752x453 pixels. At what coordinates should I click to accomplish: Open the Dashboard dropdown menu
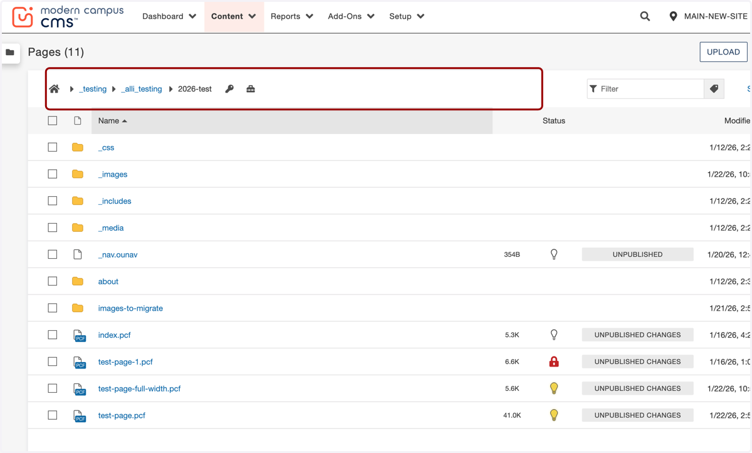(169, 16)
